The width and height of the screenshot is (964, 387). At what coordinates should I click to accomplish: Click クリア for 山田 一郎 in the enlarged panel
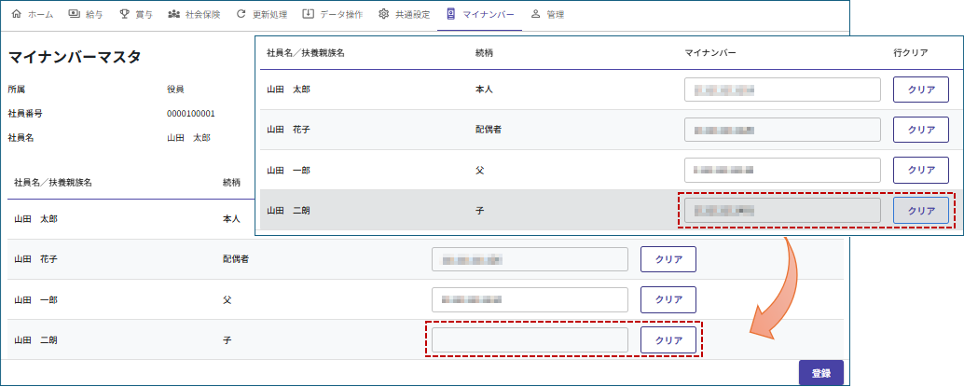[920, 170]
